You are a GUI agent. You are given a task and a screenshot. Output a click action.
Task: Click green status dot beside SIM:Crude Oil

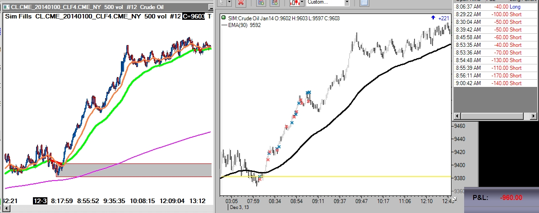[223, 18]
